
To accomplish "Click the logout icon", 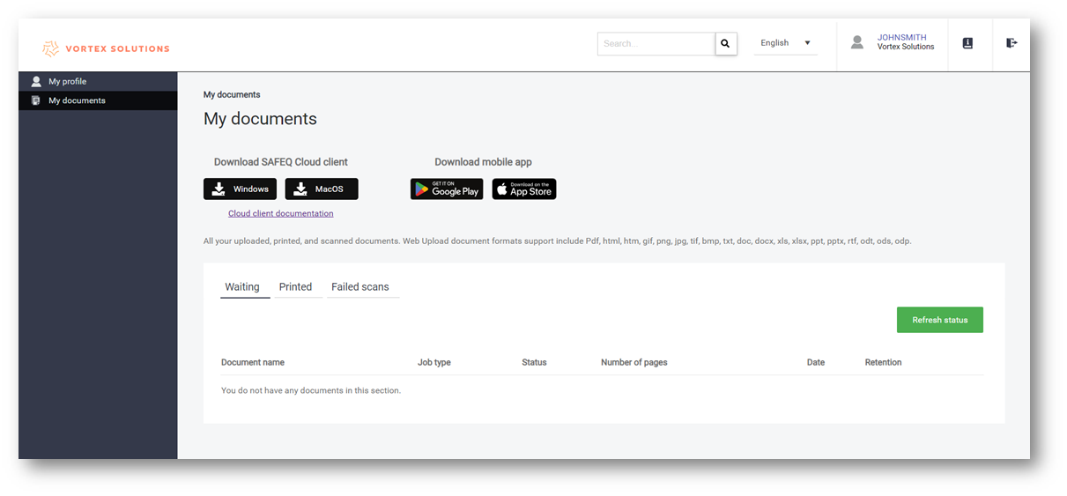I will [x=1011, y=42].
